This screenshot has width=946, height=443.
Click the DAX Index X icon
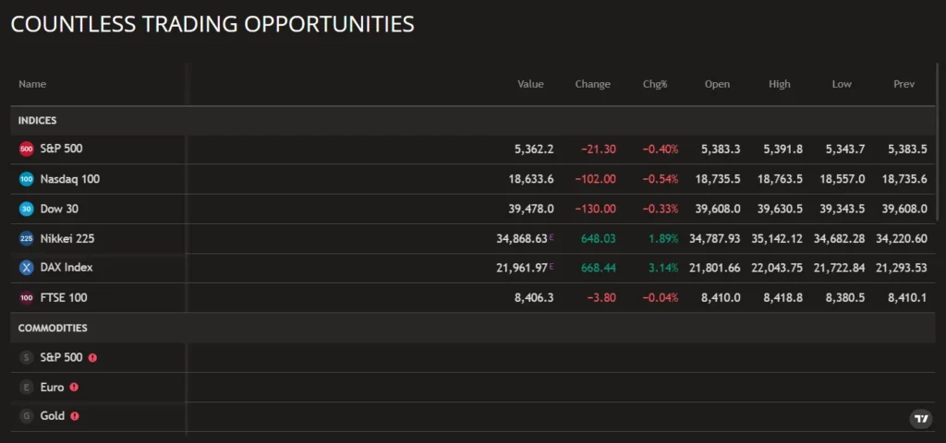click(x=26, y=268)
